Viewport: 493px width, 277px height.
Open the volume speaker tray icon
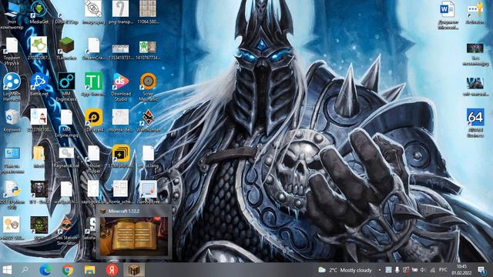click(x=423, y=270)
